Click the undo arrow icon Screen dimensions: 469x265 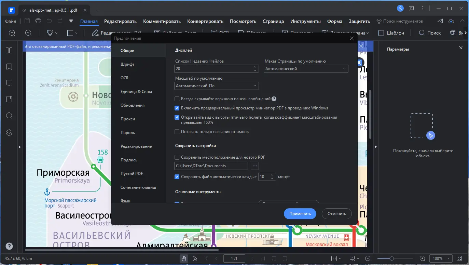pyautogui.click(x=49, y=21)
